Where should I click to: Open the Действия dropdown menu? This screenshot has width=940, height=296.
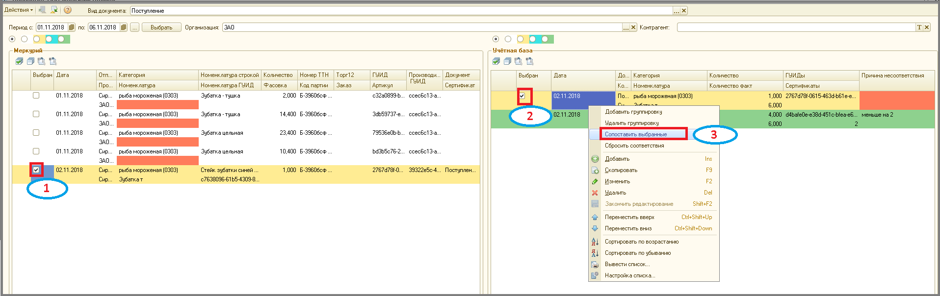pyautogui.click(x=18, y=10)
